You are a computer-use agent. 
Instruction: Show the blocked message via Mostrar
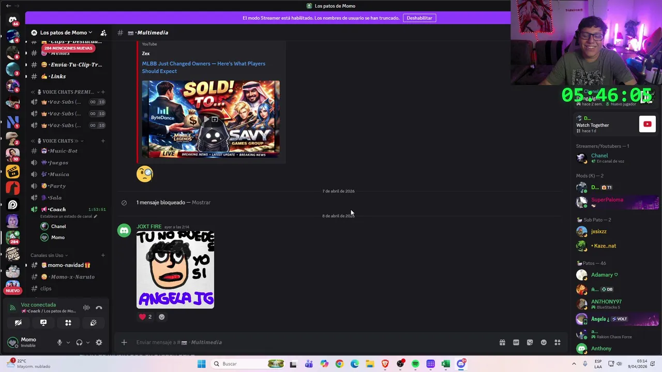click(x=201, y=203)
